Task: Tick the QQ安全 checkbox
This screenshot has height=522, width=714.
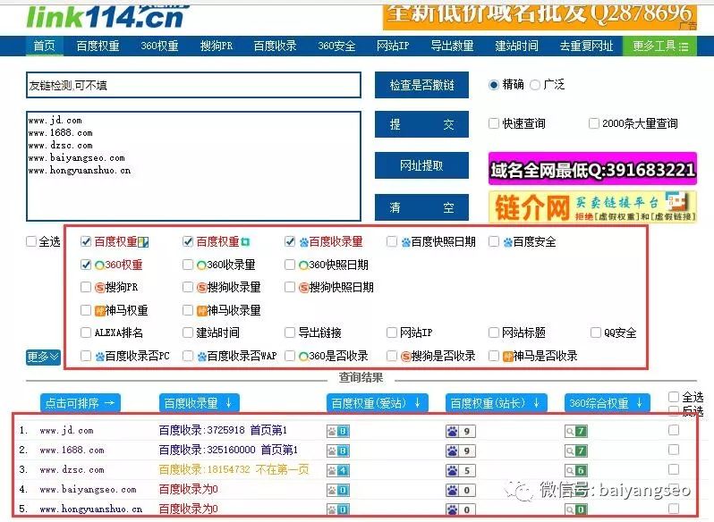Action: (x=596, y=333)
